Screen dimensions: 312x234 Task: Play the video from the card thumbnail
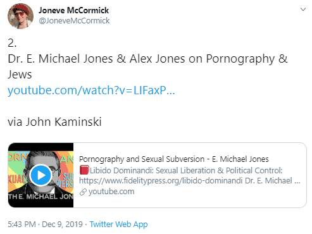41,175
